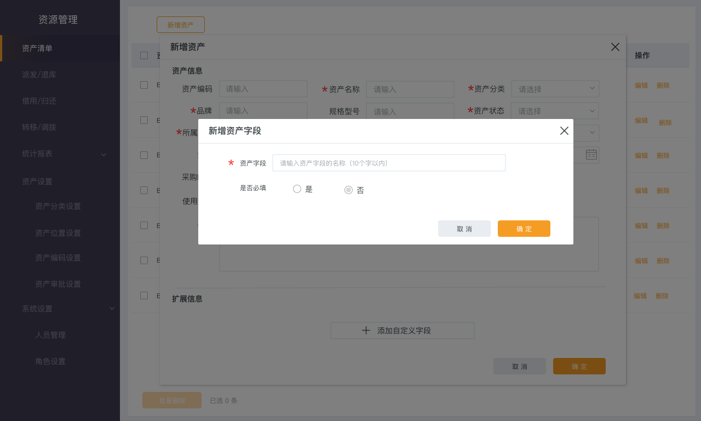This screenshot has height=421, width=701.
Task: Collapse the 系统设置 sidebar section
Action: coord(112,309)
